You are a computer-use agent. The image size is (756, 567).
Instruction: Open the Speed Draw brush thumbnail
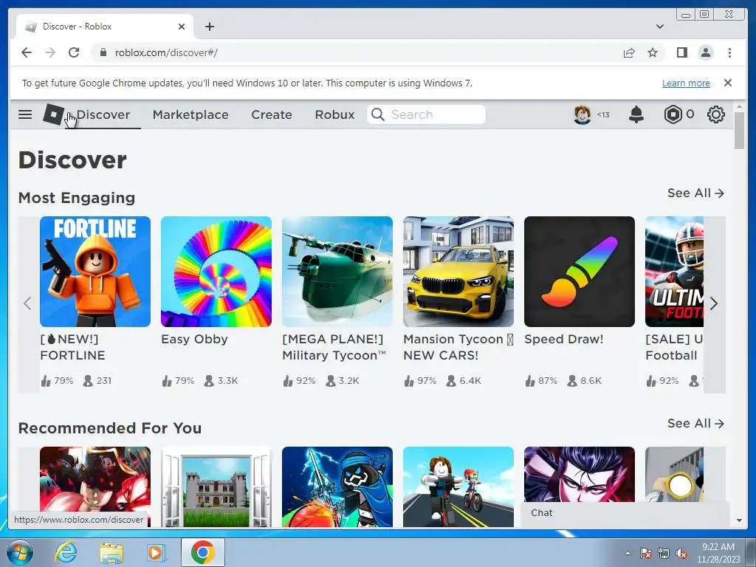(579, 272)
